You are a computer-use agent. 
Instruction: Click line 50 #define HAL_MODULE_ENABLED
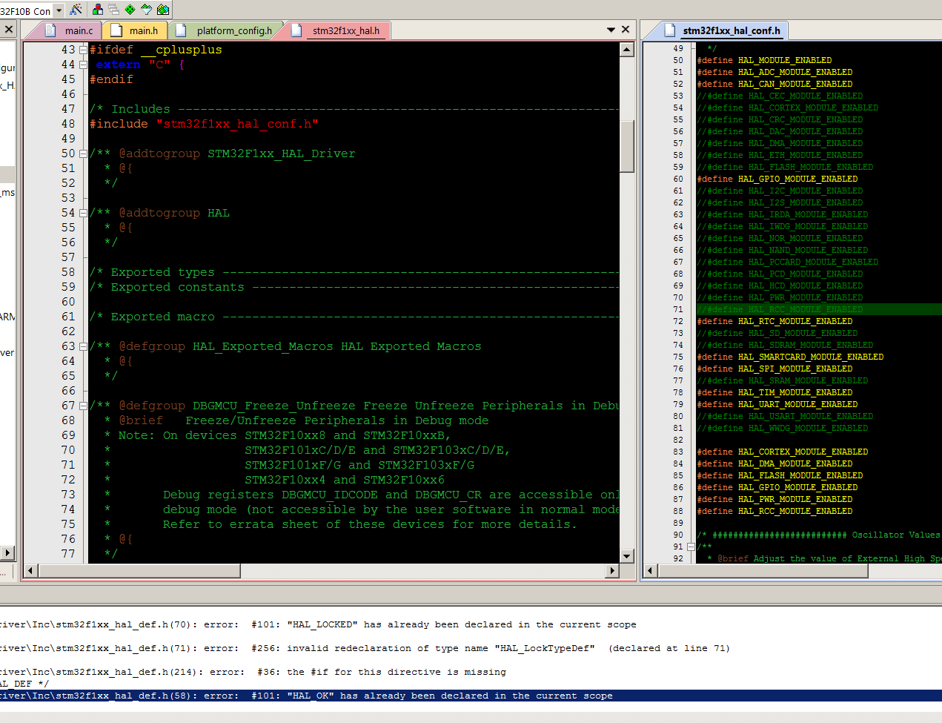point(764,60)
